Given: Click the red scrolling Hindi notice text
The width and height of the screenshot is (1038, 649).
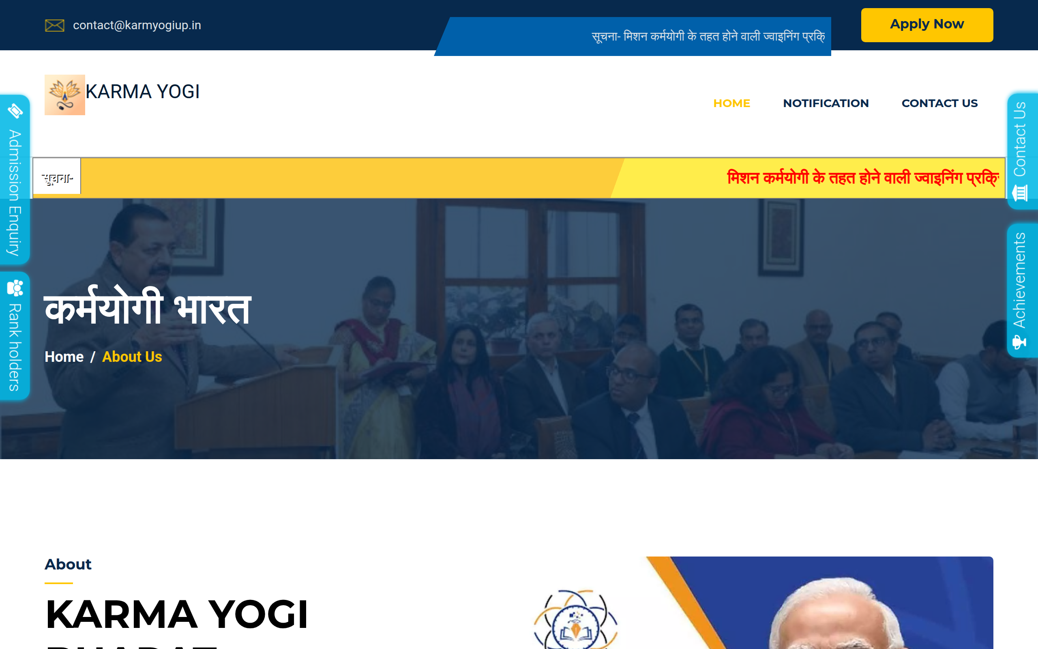Looking at the screenshot, I should [x=863, y=178].
